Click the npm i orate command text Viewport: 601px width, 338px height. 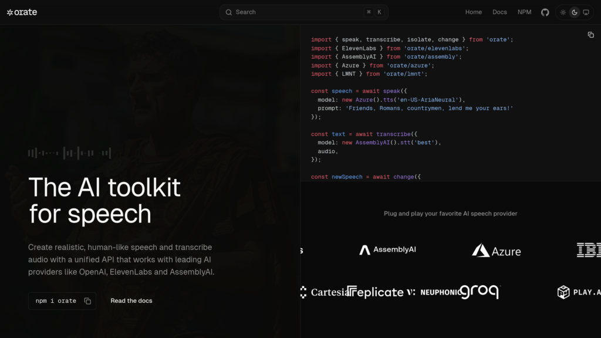click(56, 301)
